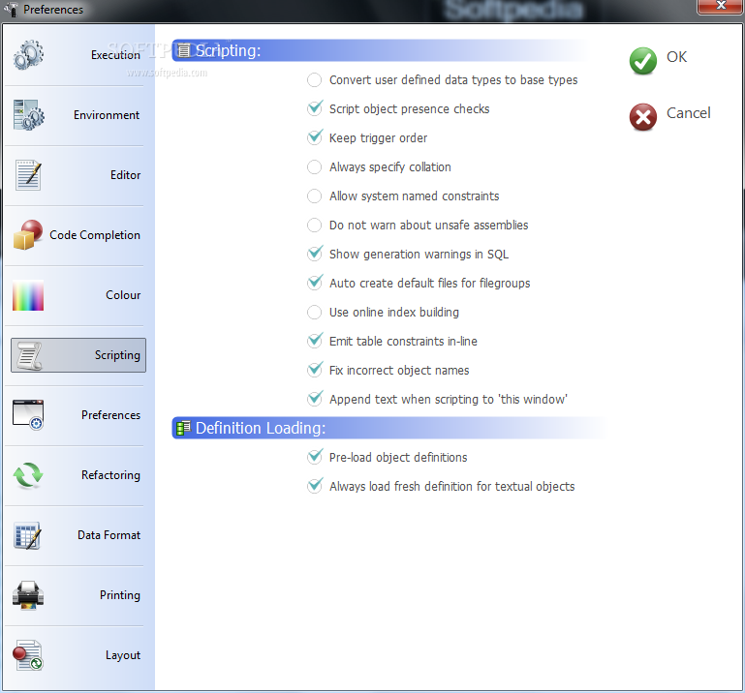745x693 pixels.
Task: Uncheck Show generation warnings in SQL
Action: [x=314, y=254]
